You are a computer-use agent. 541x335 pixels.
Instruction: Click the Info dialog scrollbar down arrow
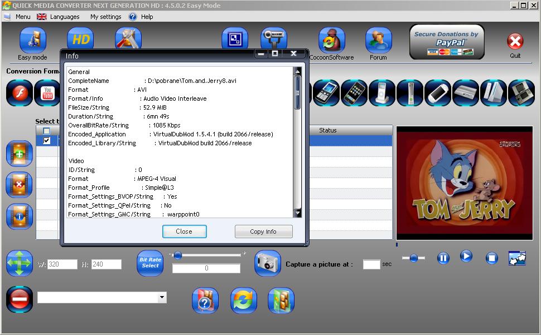297,213
